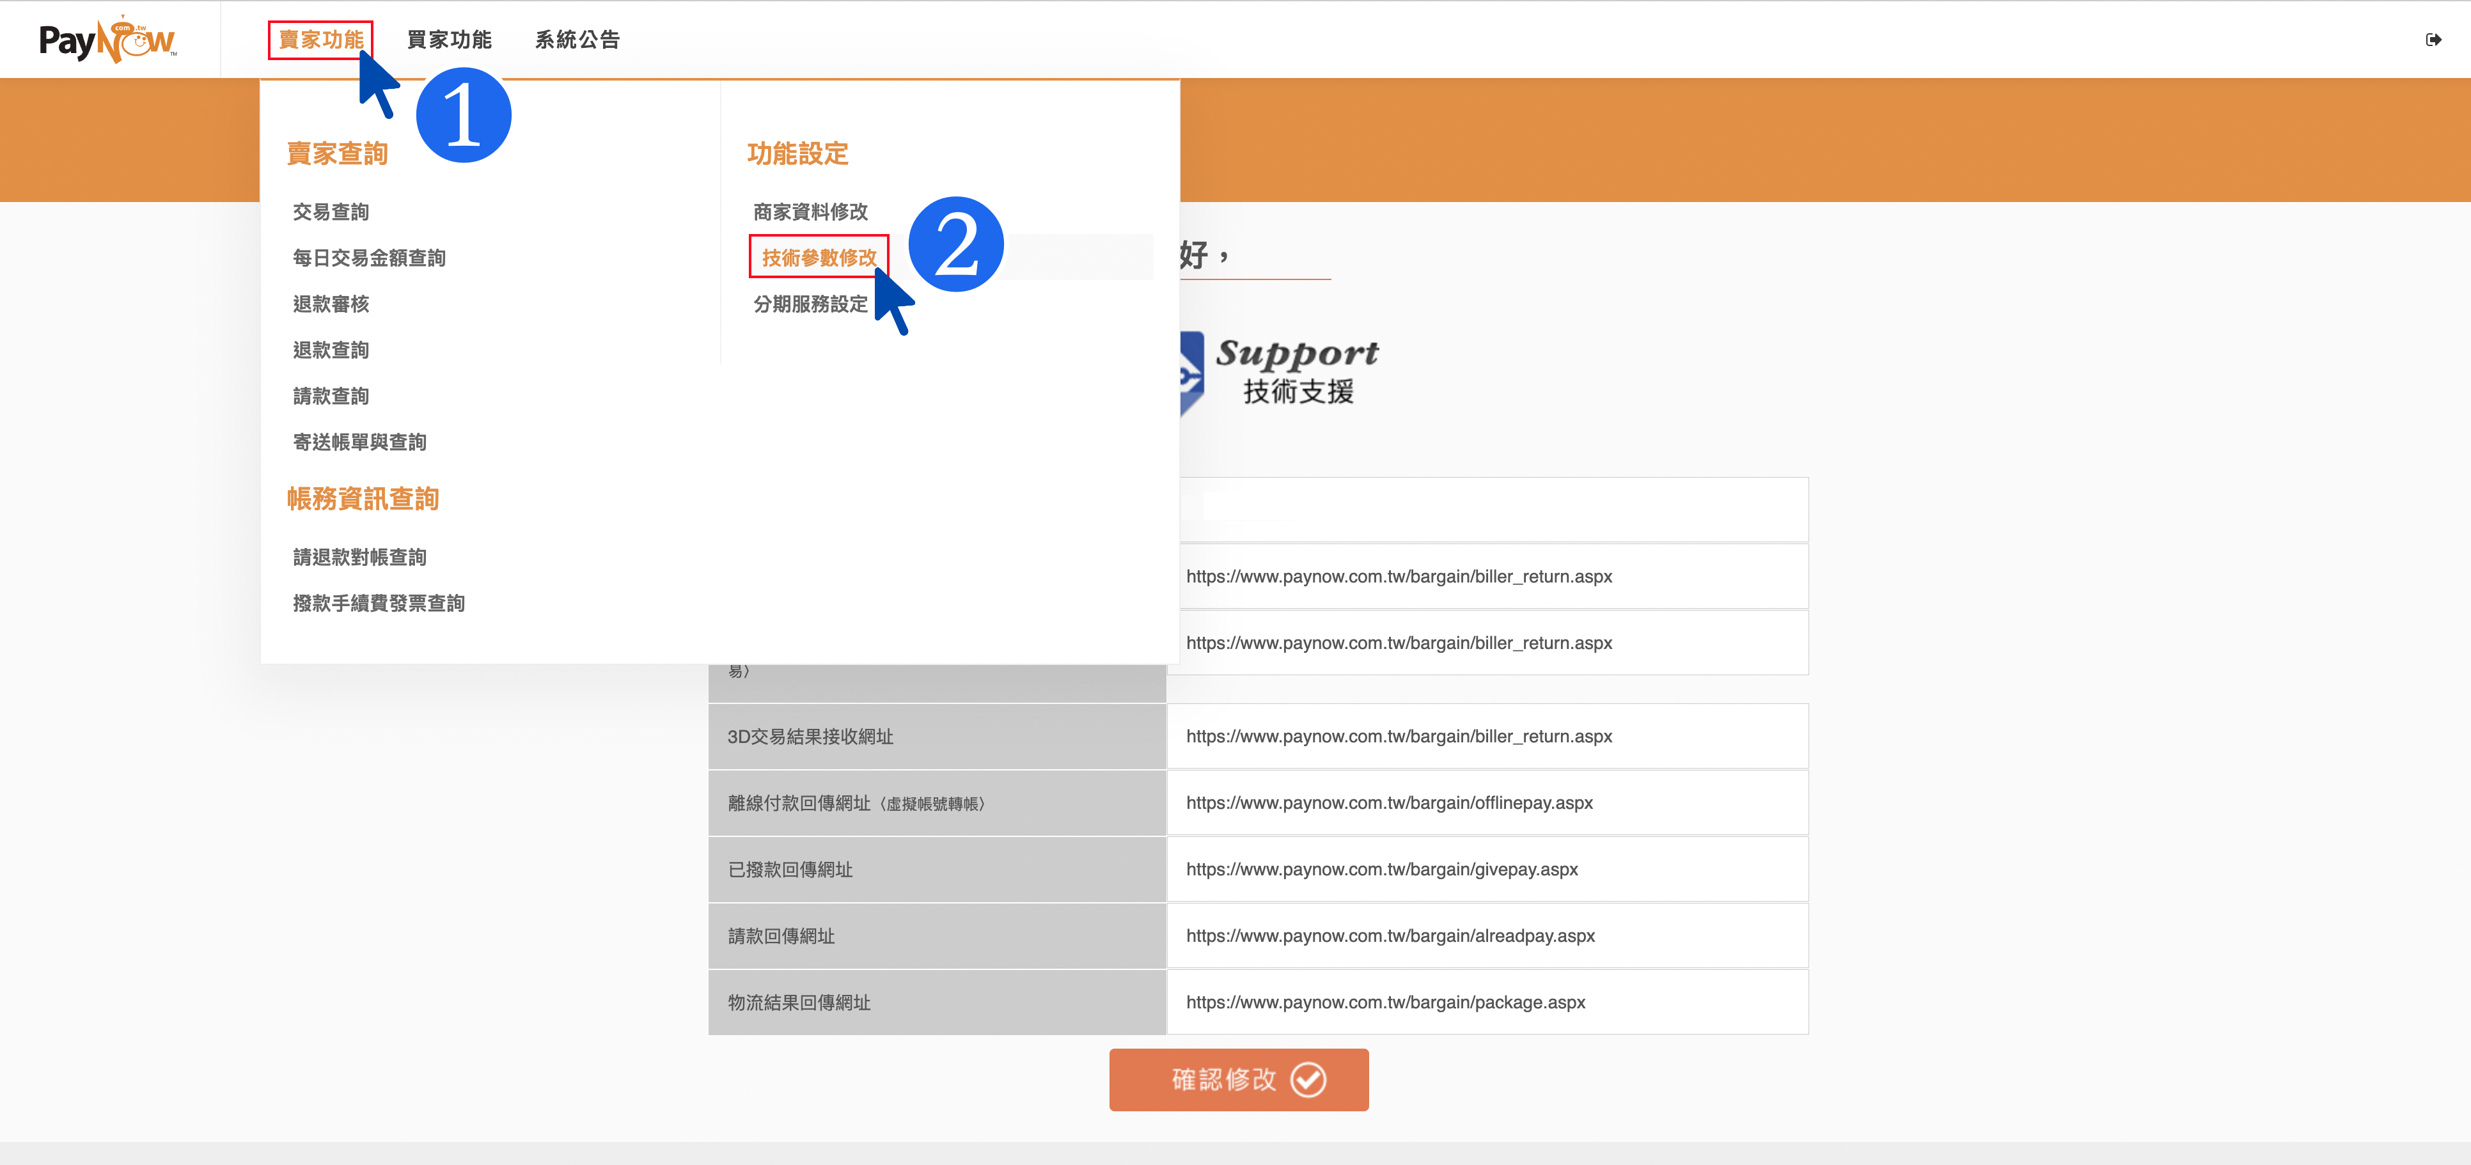The height and width of the screenshot is (1165, 2471).
Task: Open the 賣家功能 menu
Action: [320, 39]
